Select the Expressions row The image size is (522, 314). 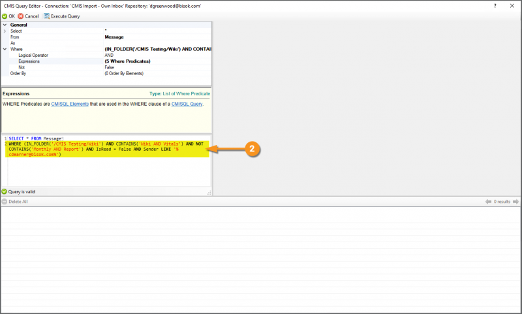pos(106,61)
